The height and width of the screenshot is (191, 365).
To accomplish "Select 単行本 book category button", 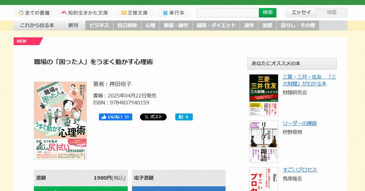I will (173, 13).
